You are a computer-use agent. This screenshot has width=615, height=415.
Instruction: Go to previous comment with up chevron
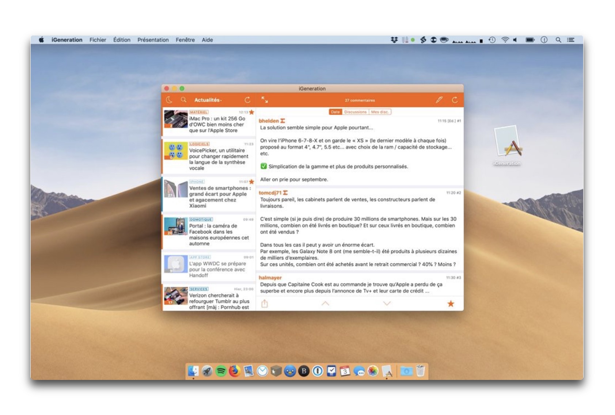tap(325, 304)
